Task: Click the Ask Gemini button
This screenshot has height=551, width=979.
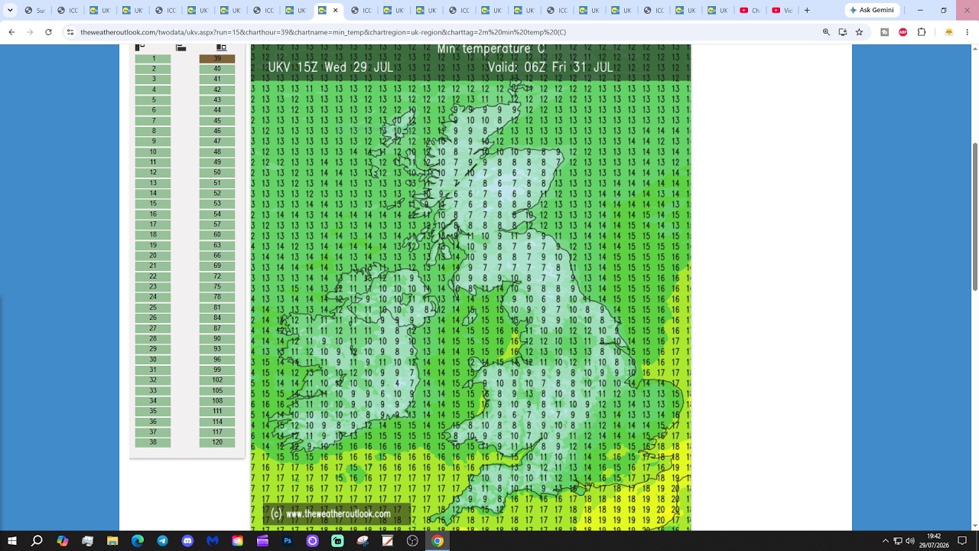Action: click(872, 10)
